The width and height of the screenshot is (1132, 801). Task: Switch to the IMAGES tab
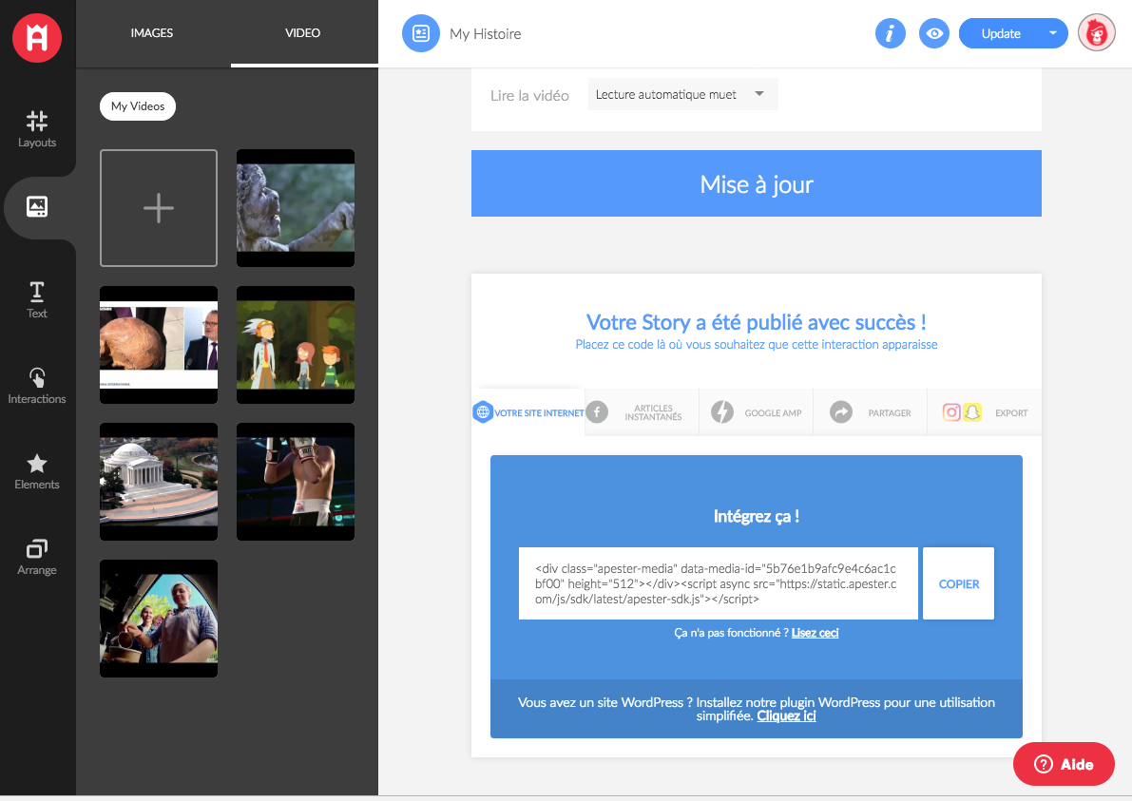pos(152,33)
